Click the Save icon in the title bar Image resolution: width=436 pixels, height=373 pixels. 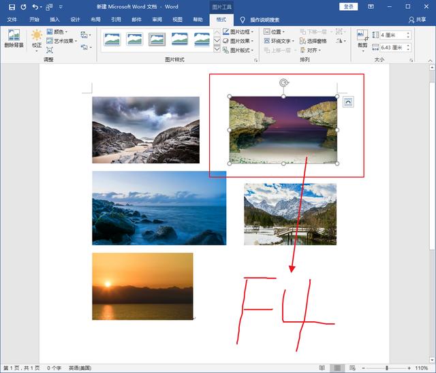[x=12, y=7]
